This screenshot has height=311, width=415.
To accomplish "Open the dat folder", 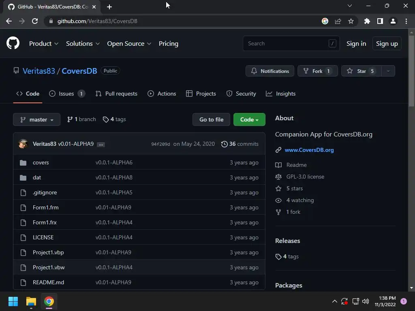I will coord(37,177).
